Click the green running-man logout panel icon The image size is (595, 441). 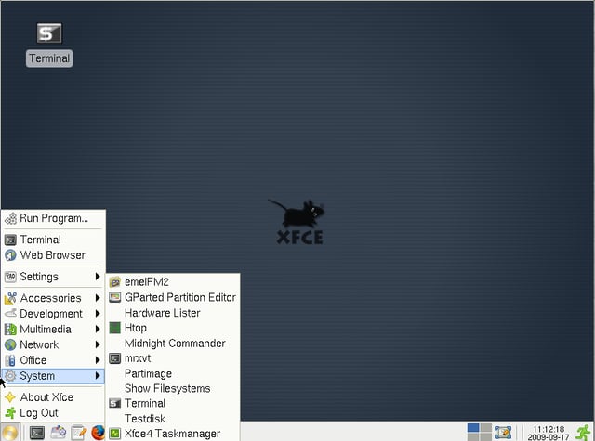pos(583,433)
